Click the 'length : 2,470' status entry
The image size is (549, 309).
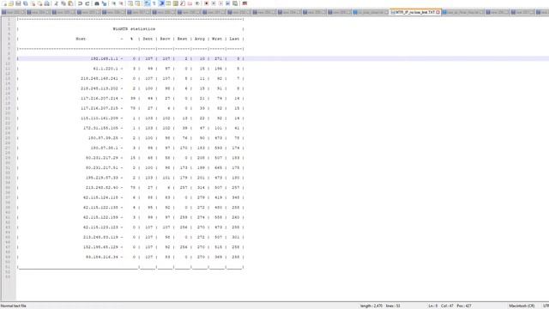371,306
